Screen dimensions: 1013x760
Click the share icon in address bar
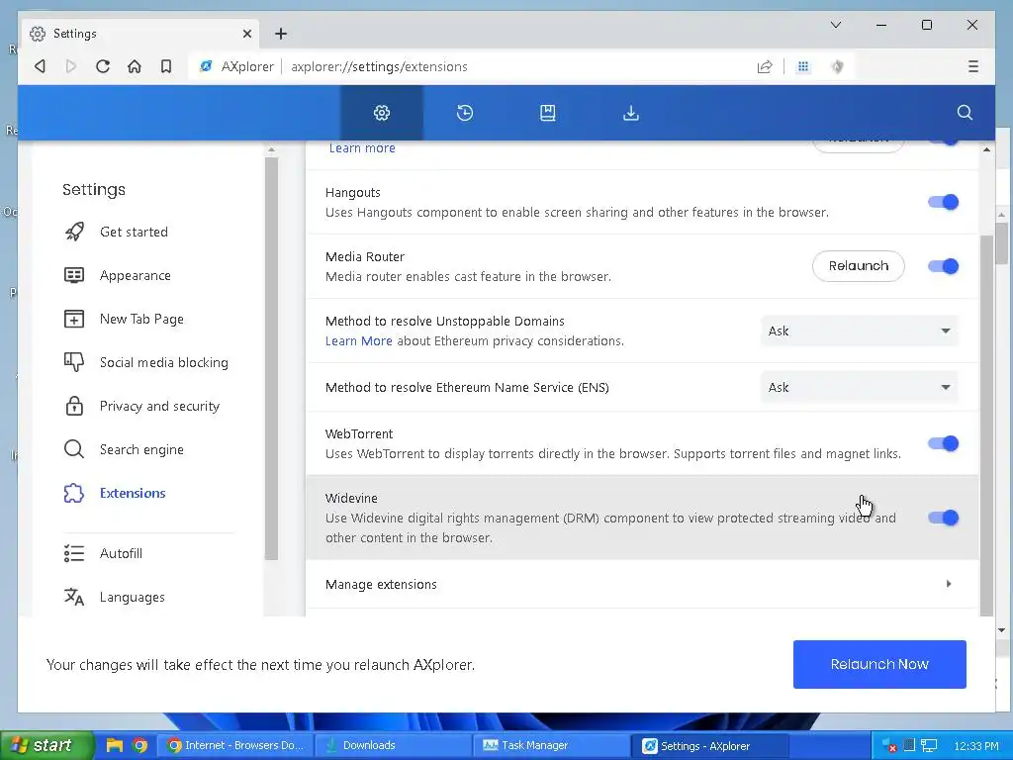[x=765, y=66]
